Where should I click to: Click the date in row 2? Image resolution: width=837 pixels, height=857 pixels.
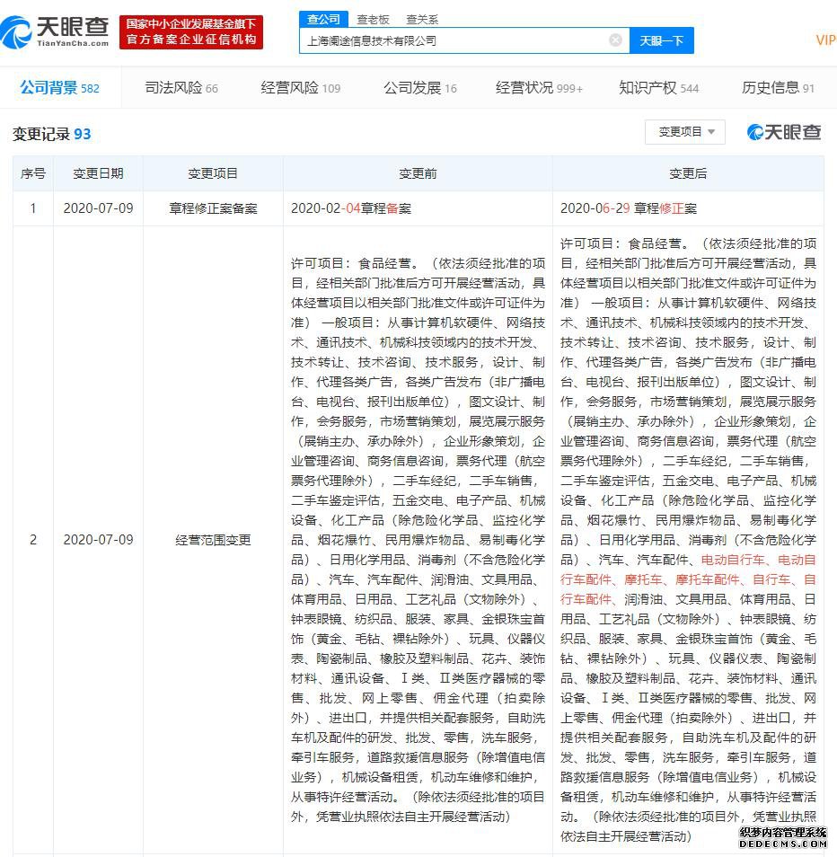[x=99, y=540]
